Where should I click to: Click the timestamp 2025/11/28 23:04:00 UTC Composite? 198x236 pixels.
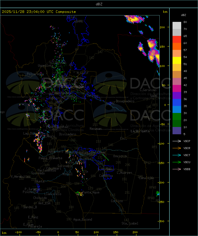point(39,12)
